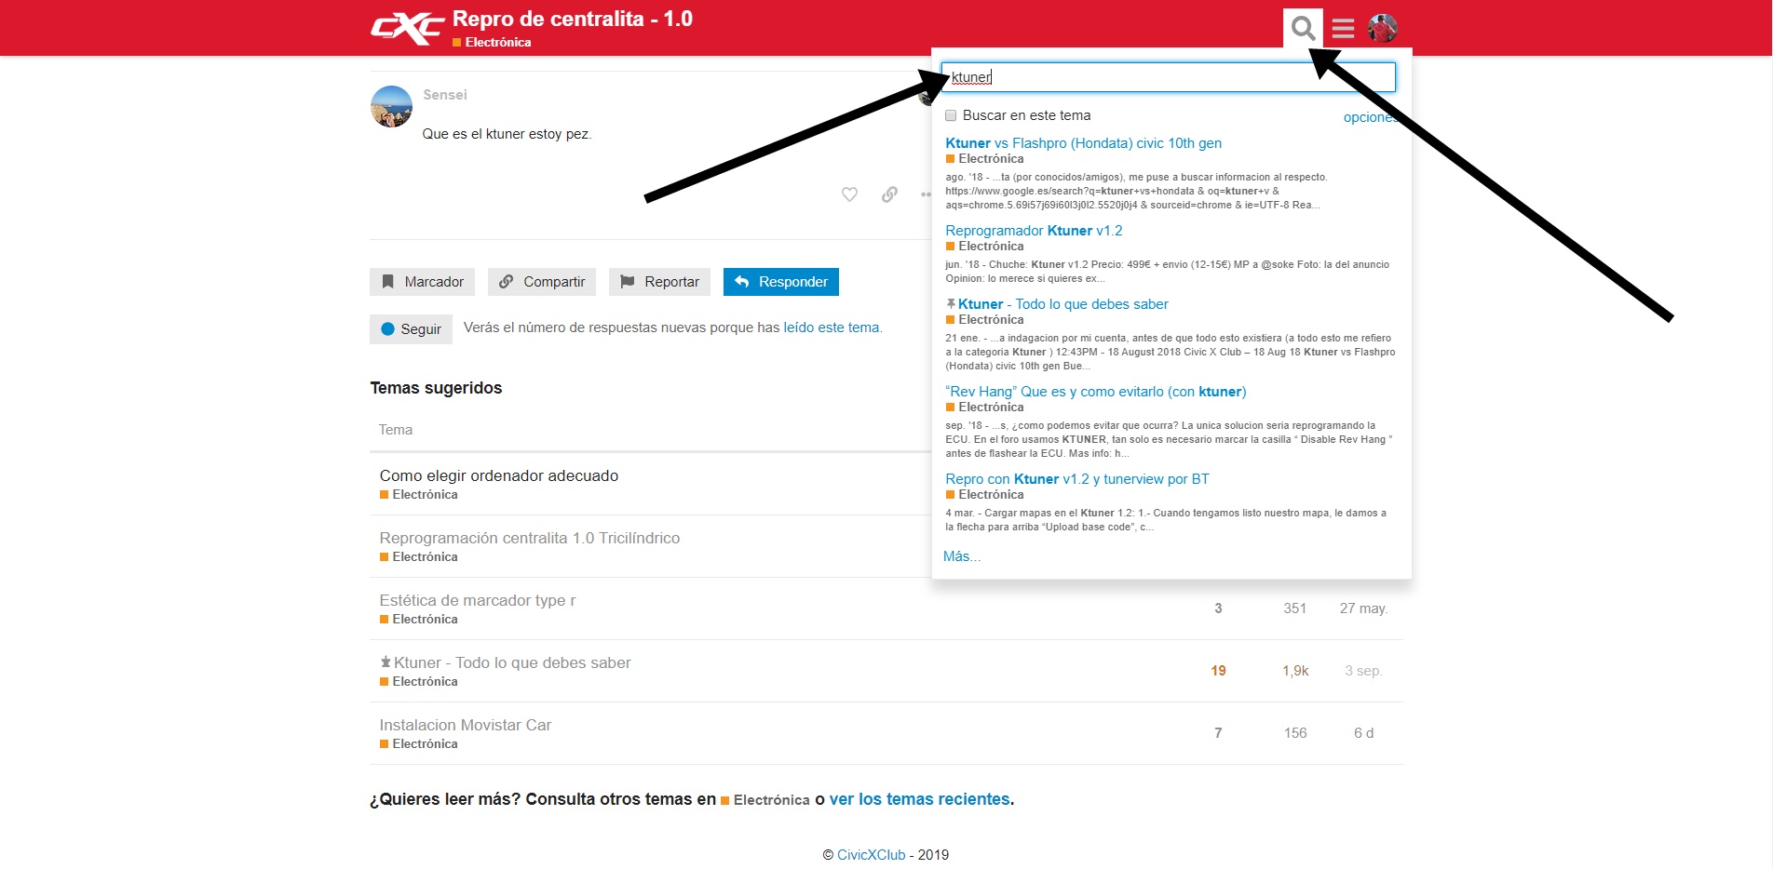The width and height of the screenshot is (1773, 869).
Task: Enable the 'Buscar en este tema' checkbox
Action: click(x=951, y=115)
